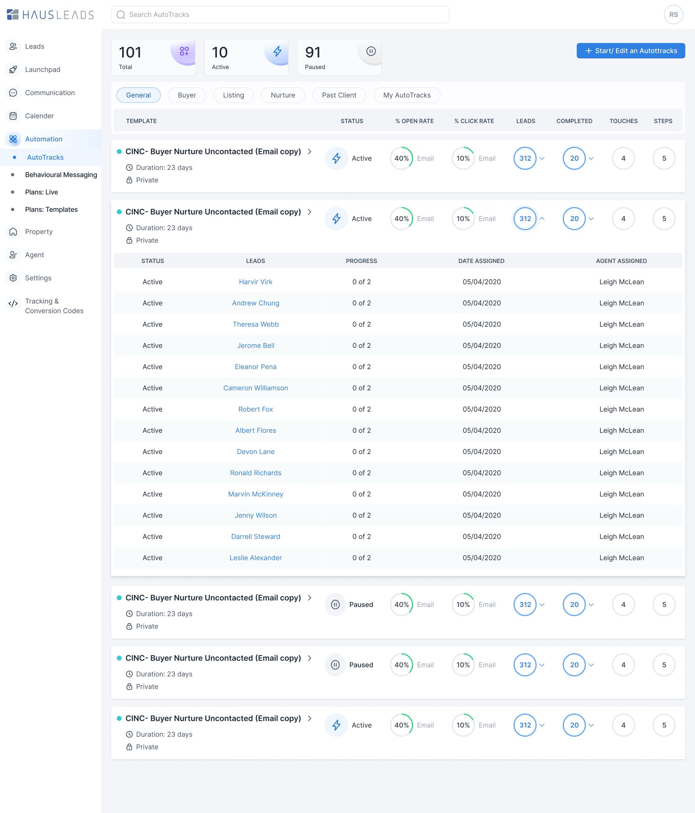Switch to the Nurture tab

click(x=283, y=95)
